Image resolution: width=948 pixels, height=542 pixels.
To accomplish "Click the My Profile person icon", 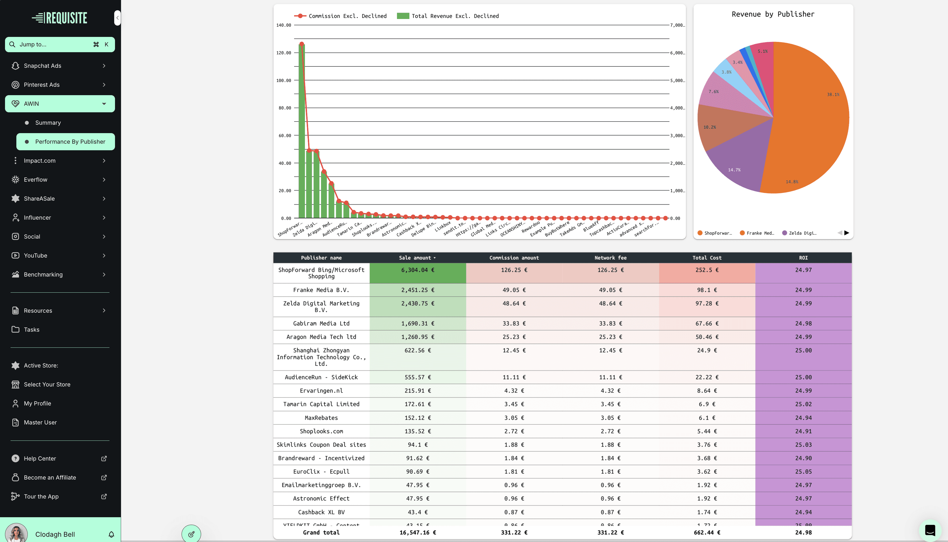I will (15, 403).
